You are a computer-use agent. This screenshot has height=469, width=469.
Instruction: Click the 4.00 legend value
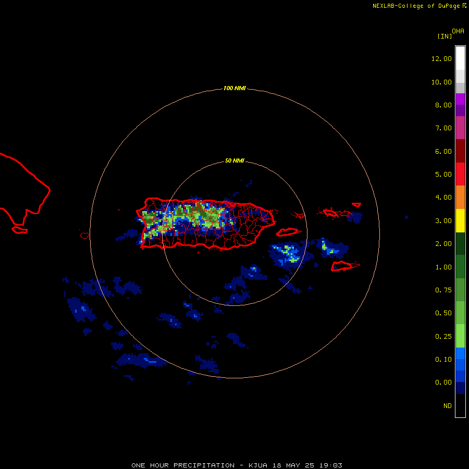click(x=443, y=198)
